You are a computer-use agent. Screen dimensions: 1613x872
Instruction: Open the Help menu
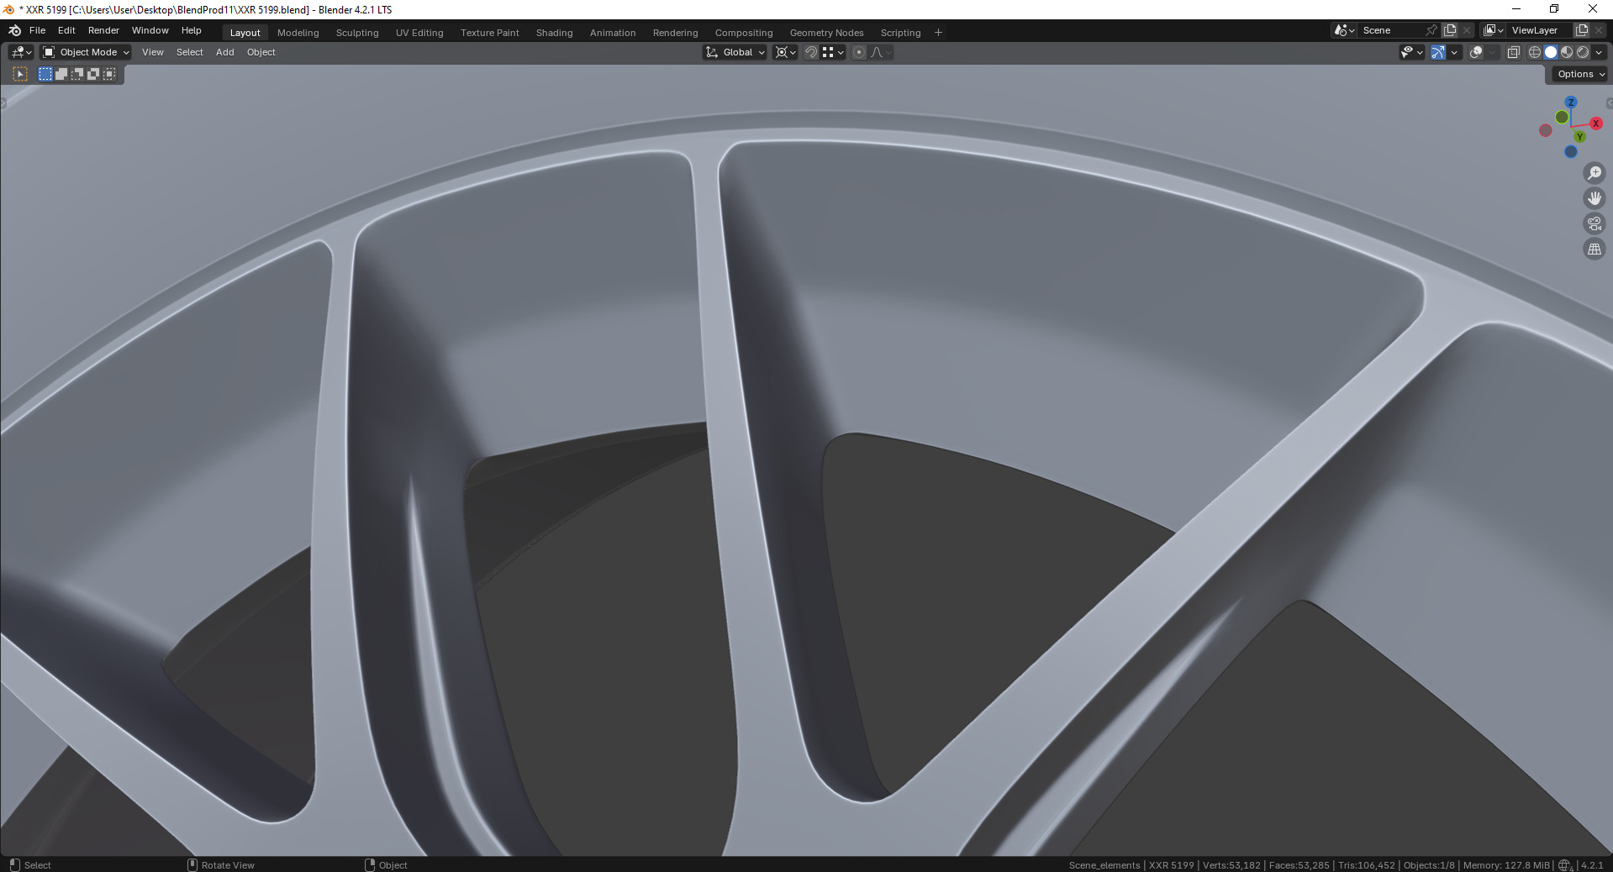[x=192, y=30]
